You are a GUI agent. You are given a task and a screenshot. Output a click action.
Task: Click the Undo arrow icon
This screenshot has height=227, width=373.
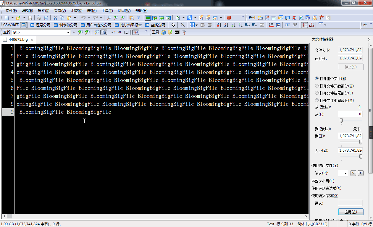tap(83, 18)
